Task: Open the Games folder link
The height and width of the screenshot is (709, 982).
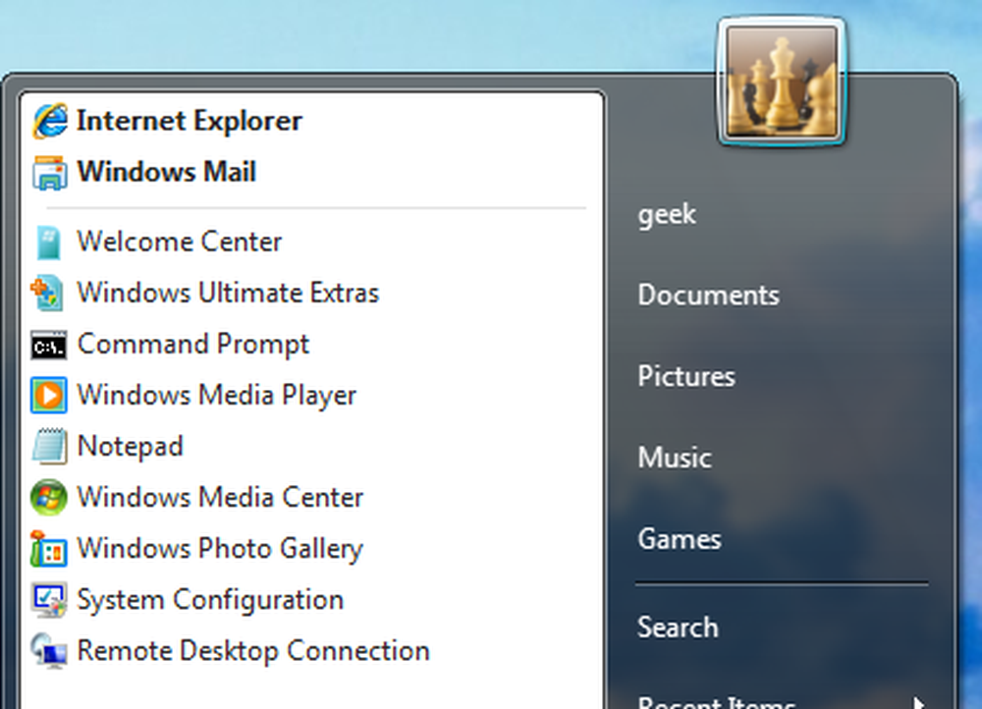Action: 680,539
